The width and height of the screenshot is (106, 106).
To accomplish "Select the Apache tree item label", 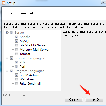I will [x=25, y=37].
